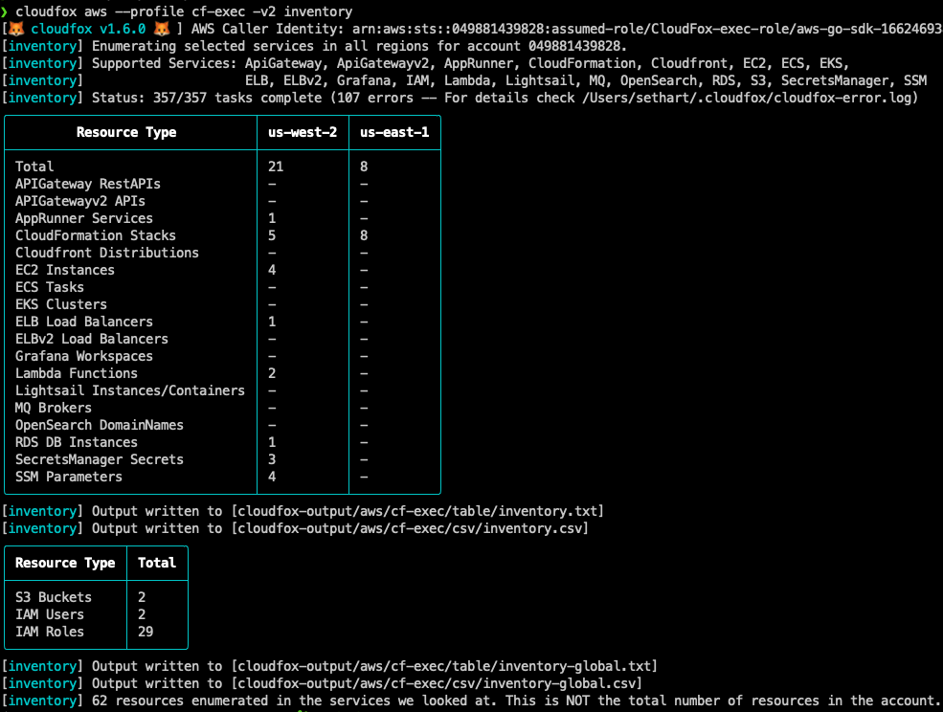943x712 pixels.
Task: Click the green prompt arrow at top
Action: point(5,11)
